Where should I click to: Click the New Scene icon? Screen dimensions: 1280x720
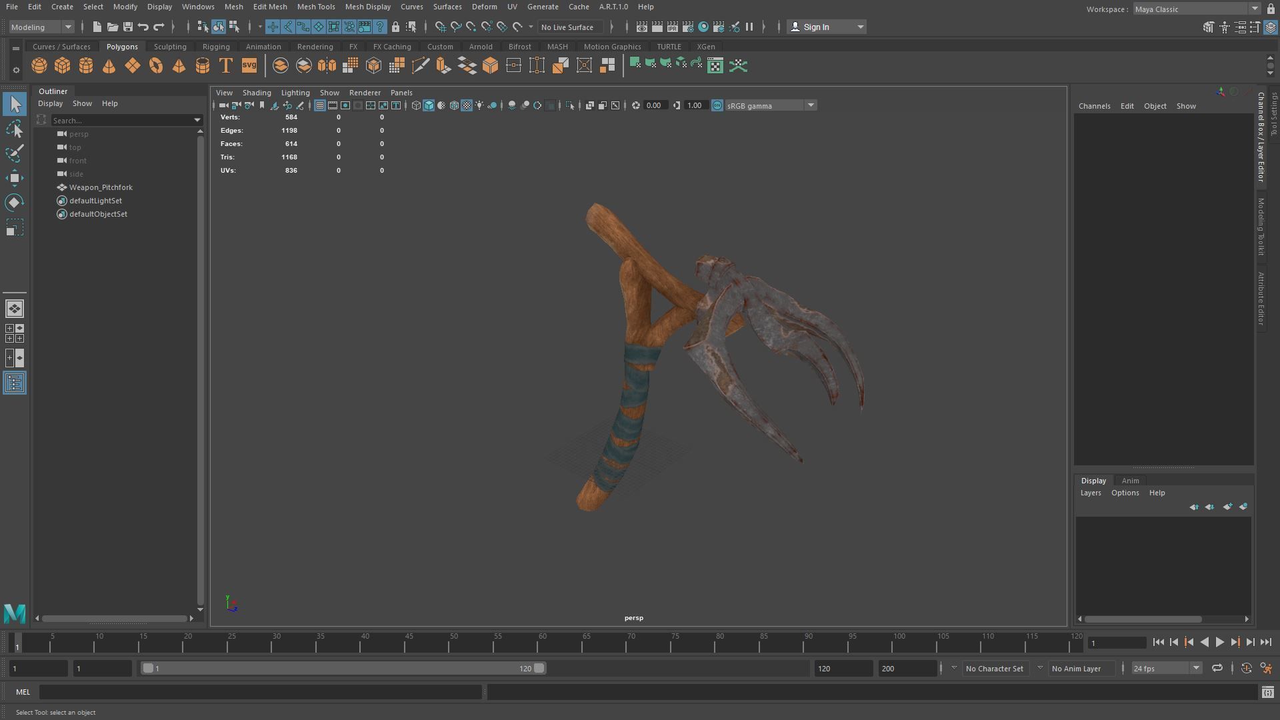tap(97, 27)
